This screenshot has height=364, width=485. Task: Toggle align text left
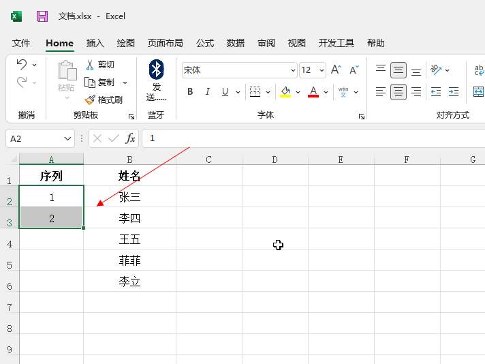pyautogui.click(x=381, y=91)
